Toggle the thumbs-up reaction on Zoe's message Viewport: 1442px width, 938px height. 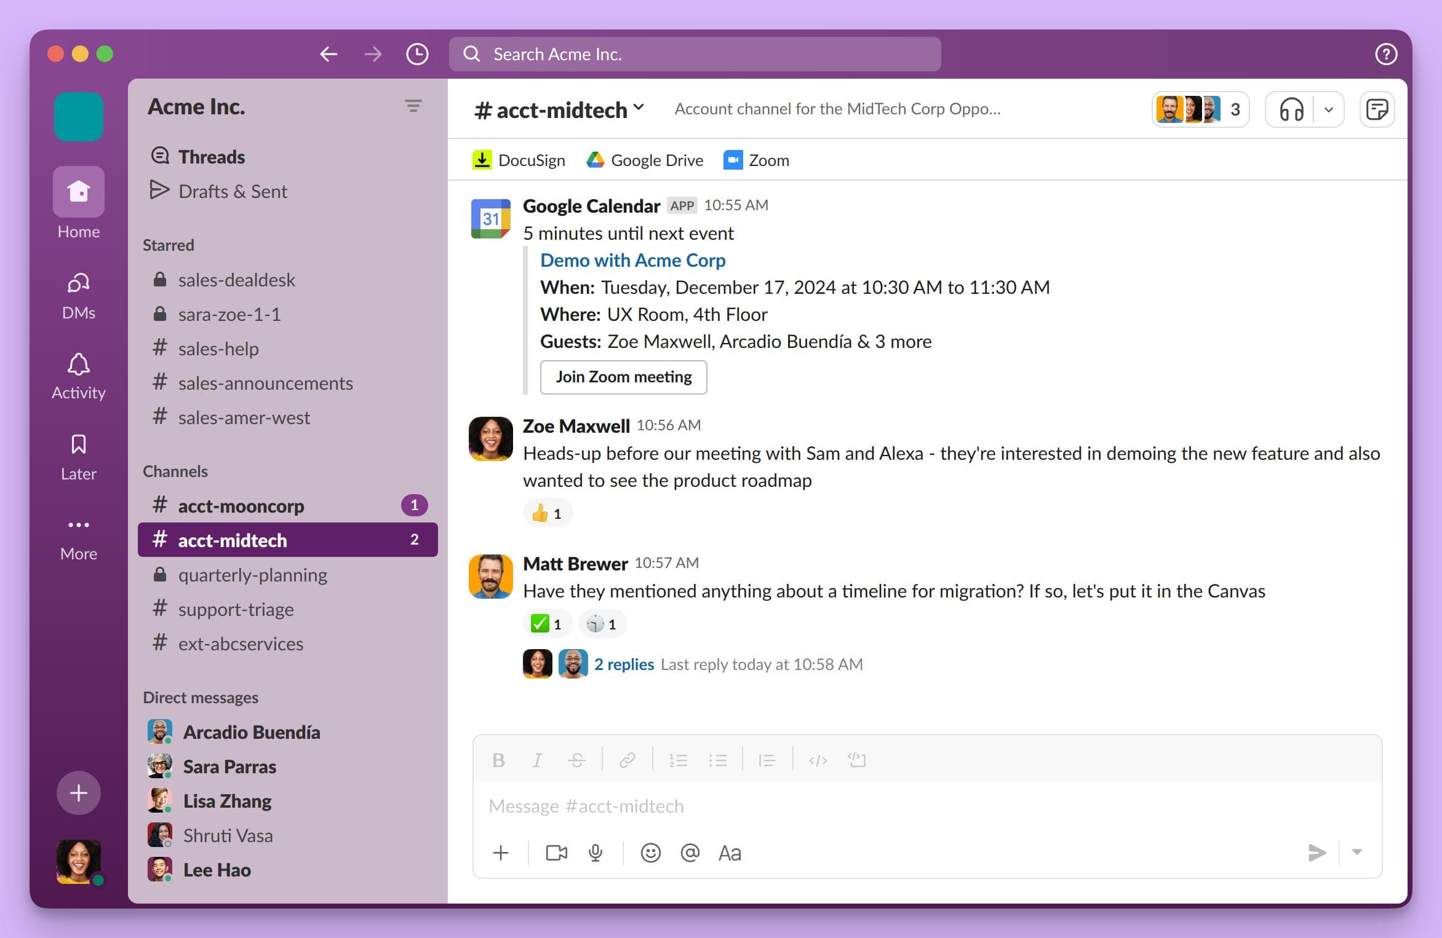(547, 513)
